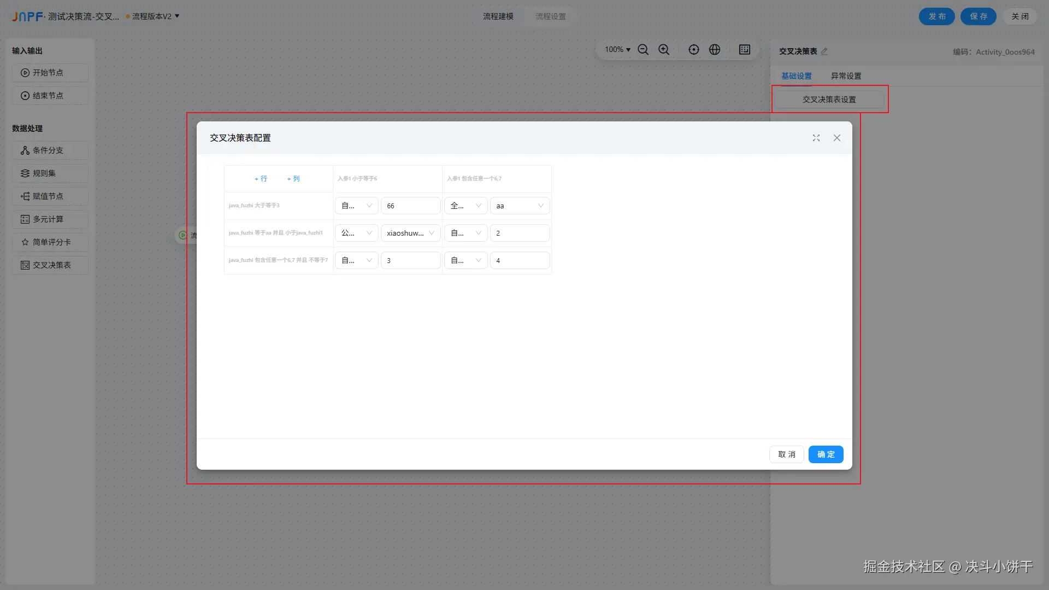Select the 条件分支 node item
Screen dimensions: 1049x590
50,150
